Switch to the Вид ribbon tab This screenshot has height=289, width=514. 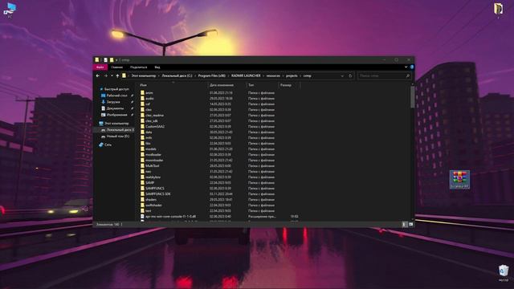click(x=157, y=67)
